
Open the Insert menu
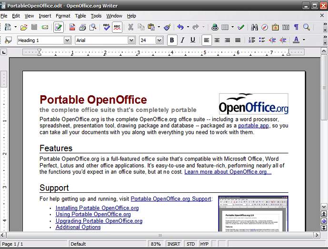45,16
